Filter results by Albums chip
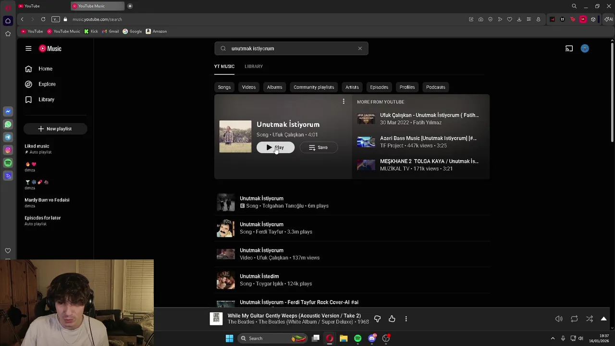 274,87
